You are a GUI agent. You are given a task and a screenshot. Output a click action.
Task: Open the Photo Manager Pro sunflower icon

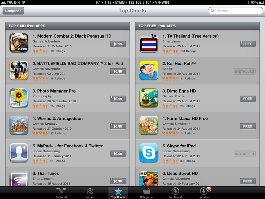point(19,98)
